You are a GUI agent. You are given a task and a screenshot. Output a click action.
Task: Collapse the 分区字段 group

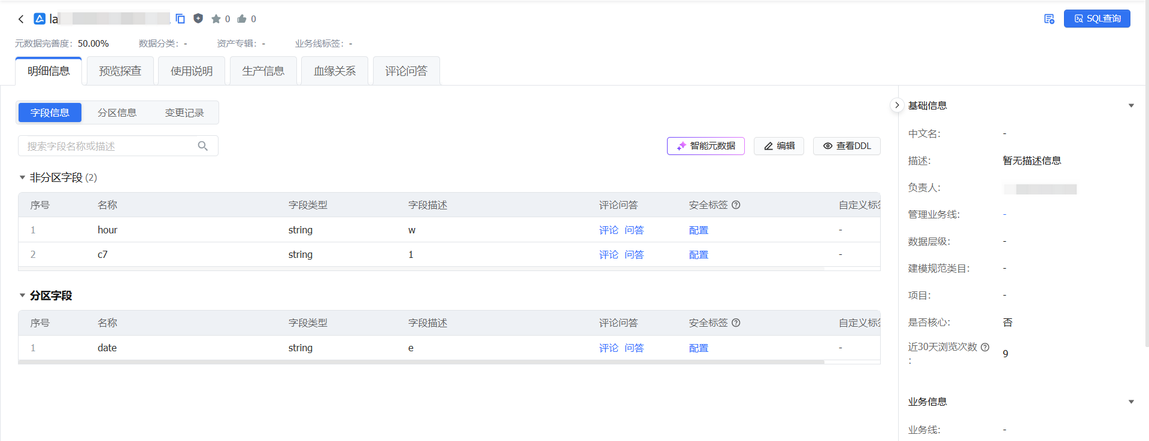22,296
